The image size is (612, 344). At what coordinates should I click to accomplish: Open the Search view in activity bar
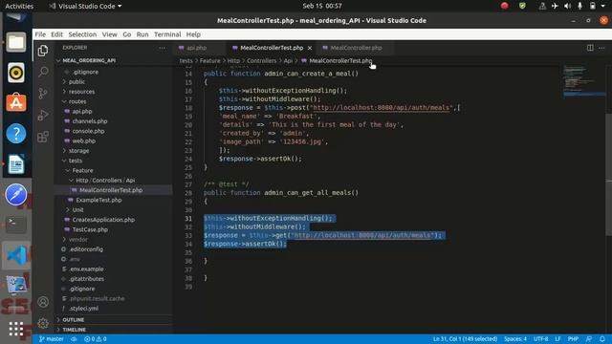[43, 72]
